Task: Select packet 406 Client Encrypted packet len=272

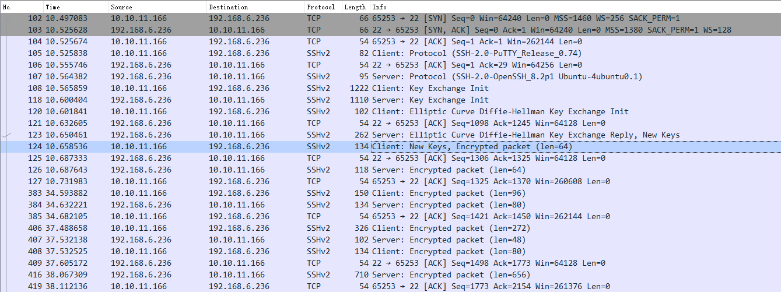Action: (x=390, y=228)
